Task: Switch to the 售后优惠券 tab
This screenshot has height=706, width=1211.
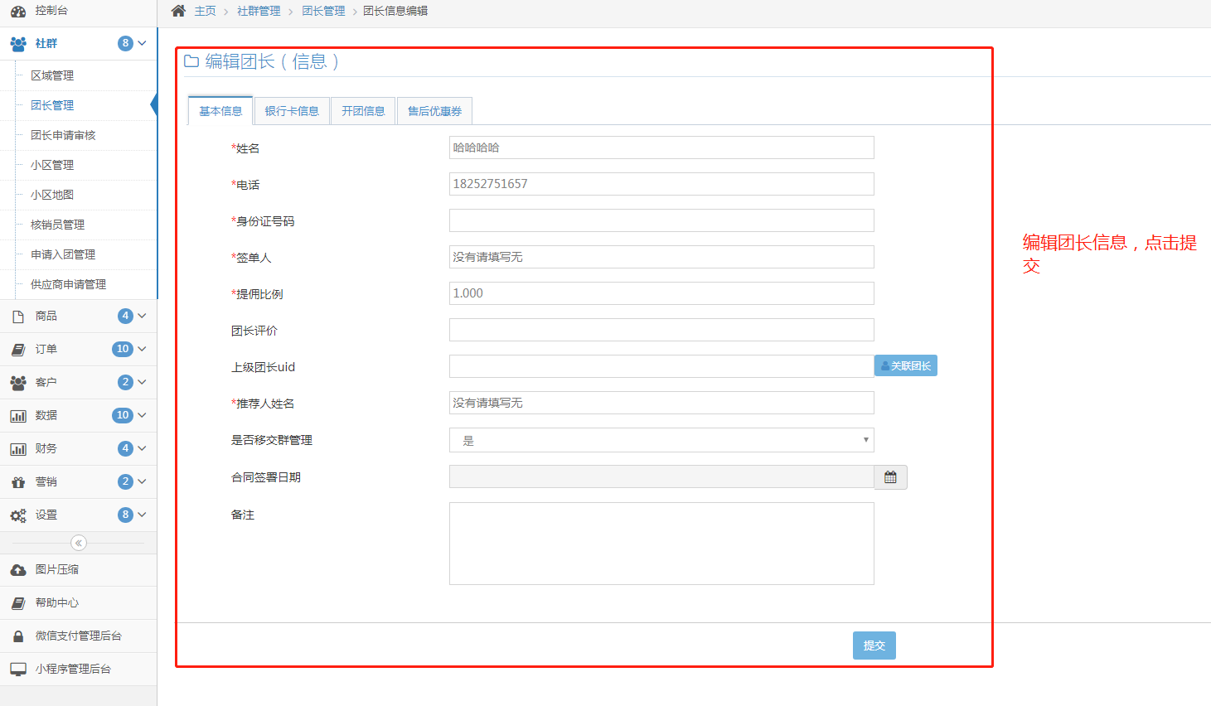Action: pos(434,111)
